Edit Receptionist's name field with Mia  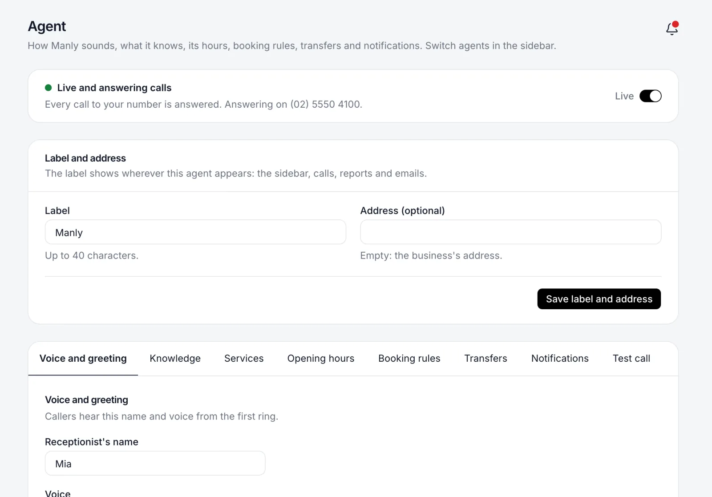(x=155, y=464)
